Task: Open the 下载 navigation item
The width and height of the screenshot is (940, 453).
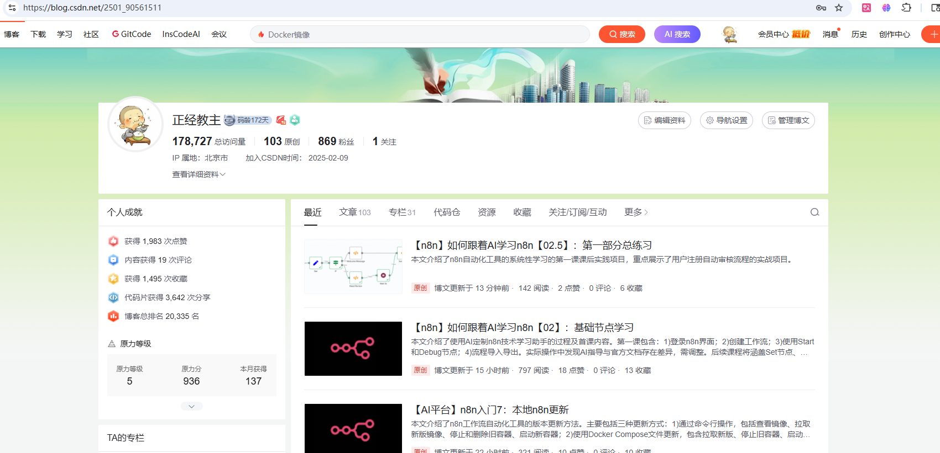Action: (x=38, y=34)
